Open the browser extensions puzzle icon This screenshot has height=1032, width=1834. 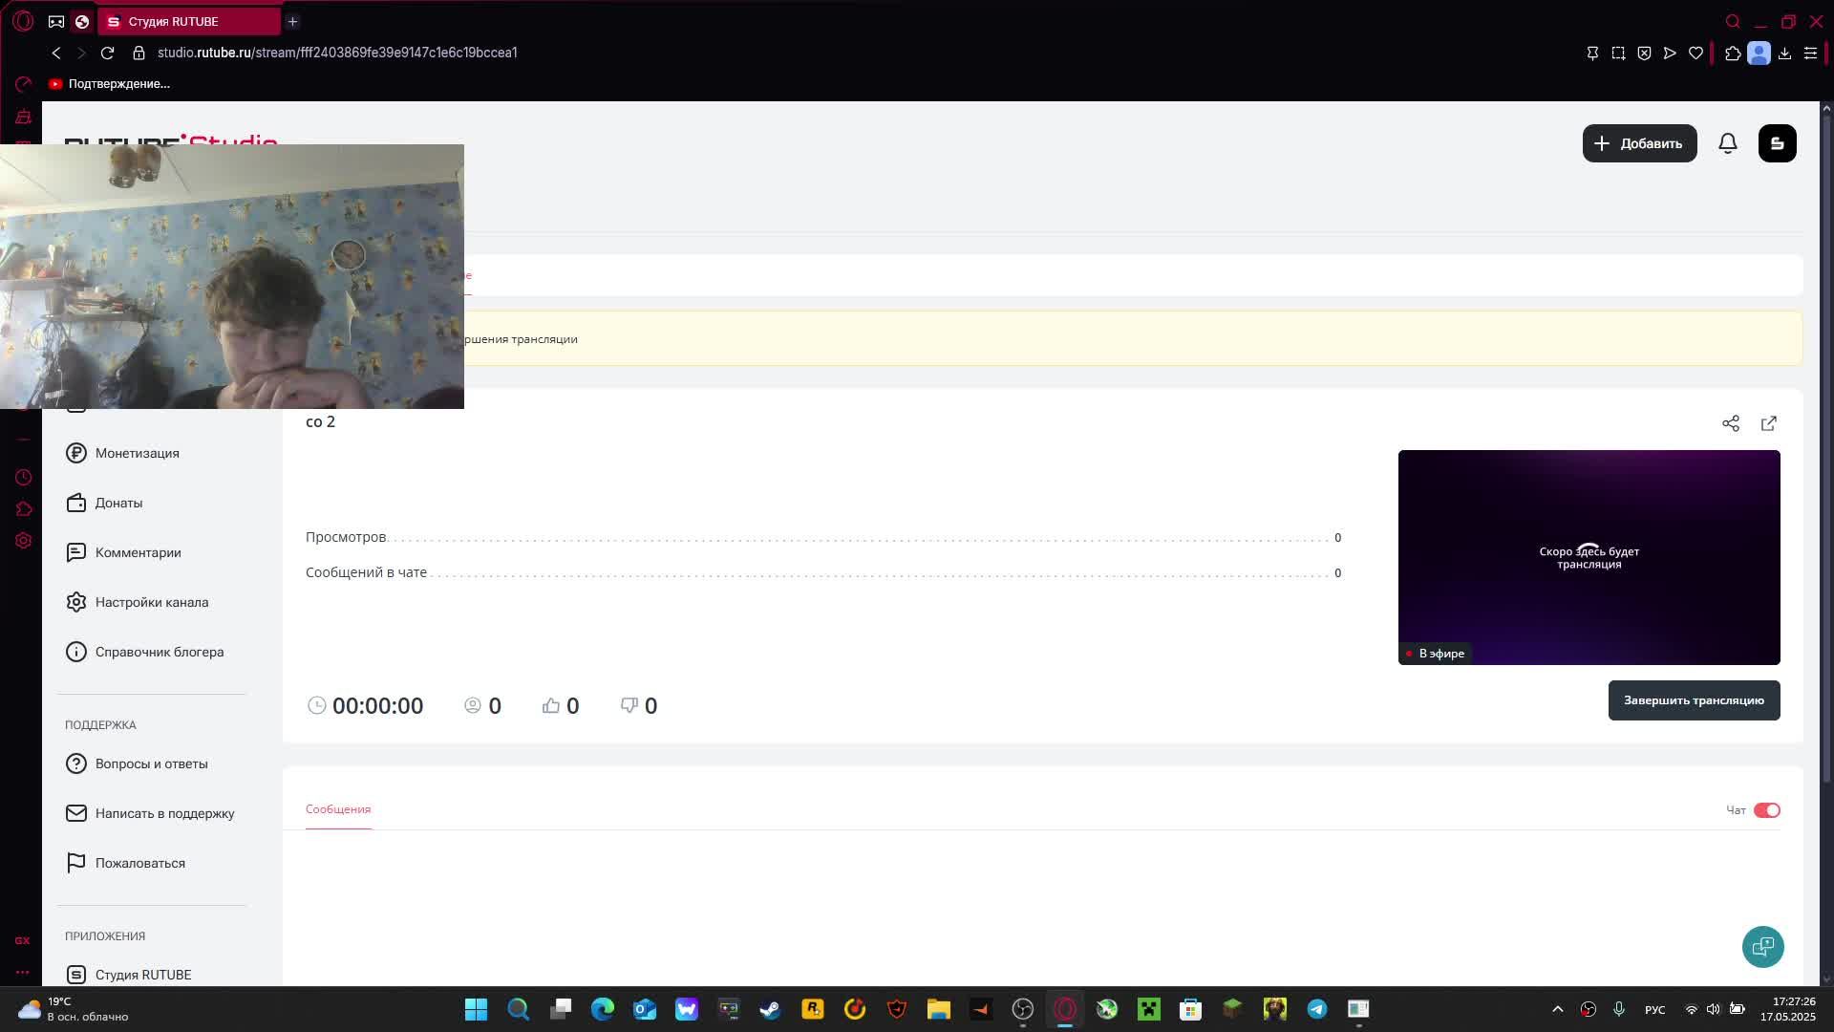tap(1733, 54)
